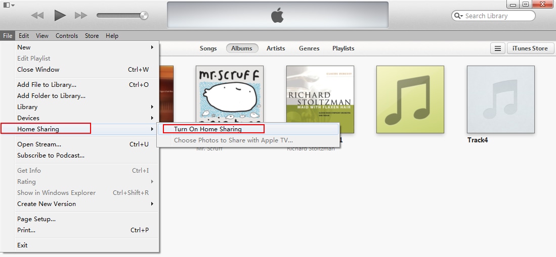Minimize the iTunes window

(513, 4)
